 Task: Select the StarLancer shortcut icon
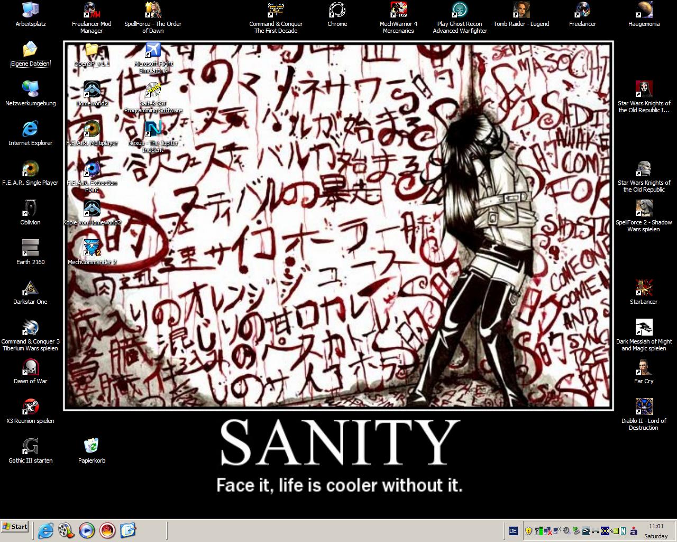pos(644,288)
